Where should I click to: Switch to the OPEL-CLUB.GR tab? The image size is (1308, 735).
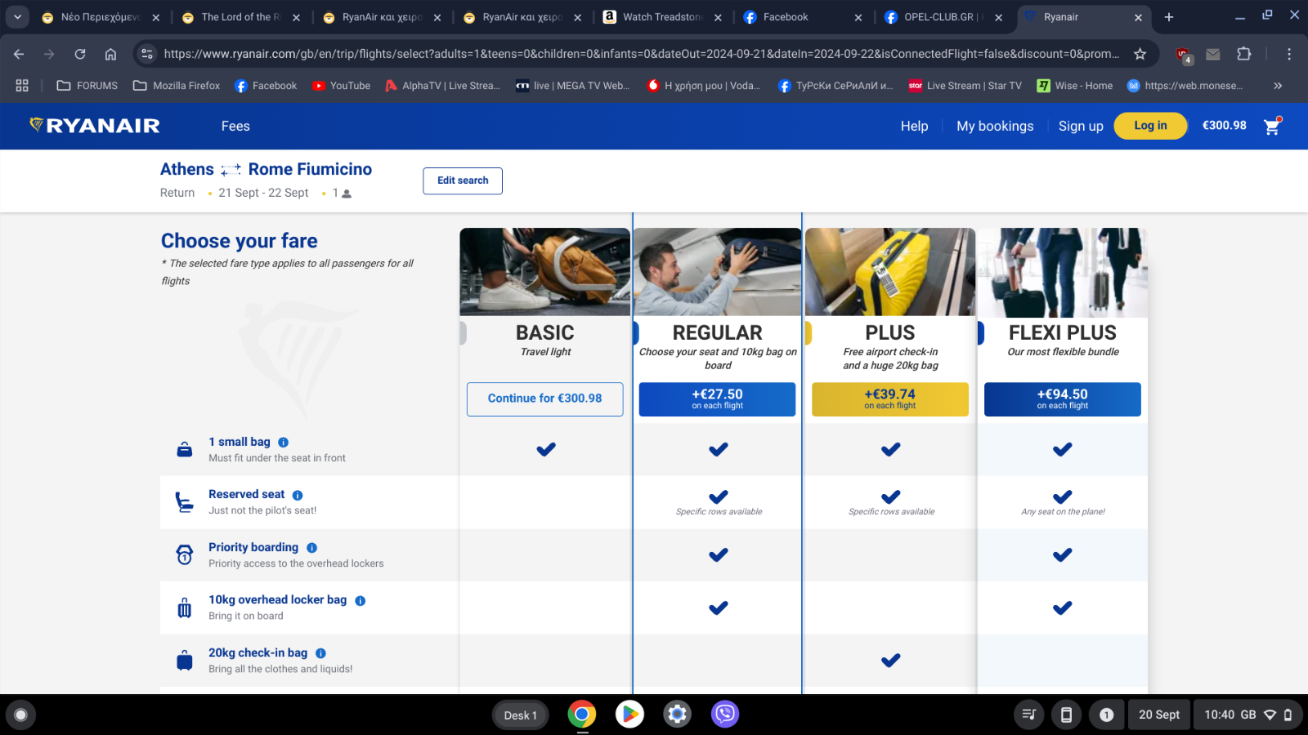click(943, 17)
